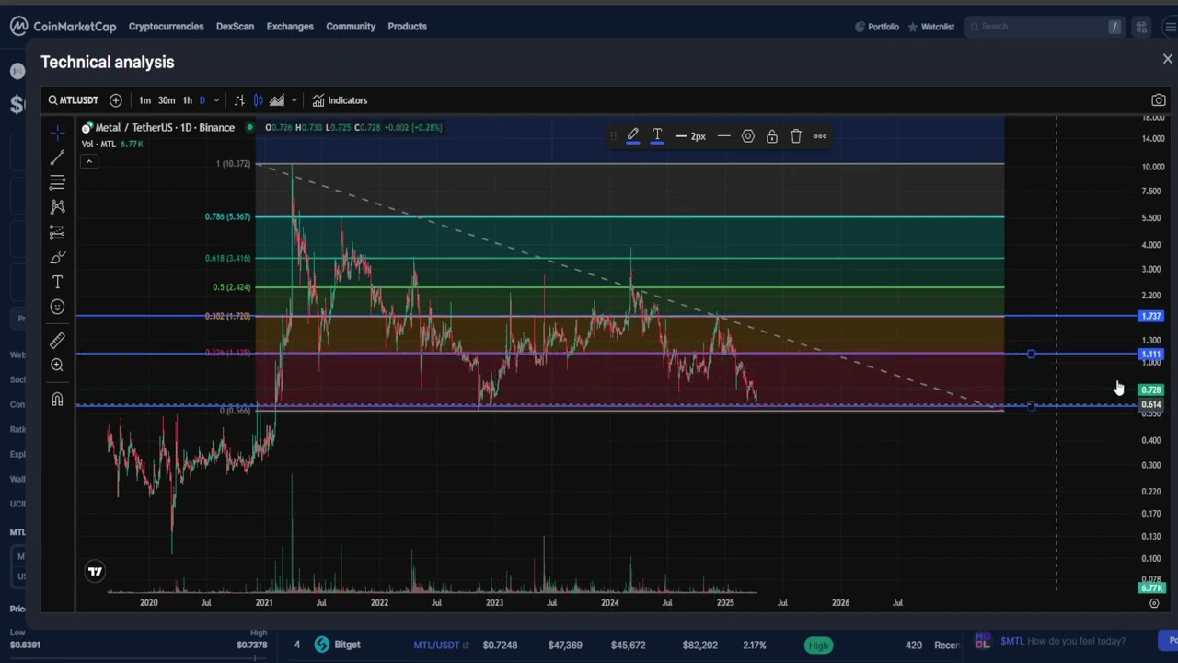Take a chart snapshot with camera icon
This screenshot has width=1178, height=663.
pyautogui.click(x=1159, y=100)
